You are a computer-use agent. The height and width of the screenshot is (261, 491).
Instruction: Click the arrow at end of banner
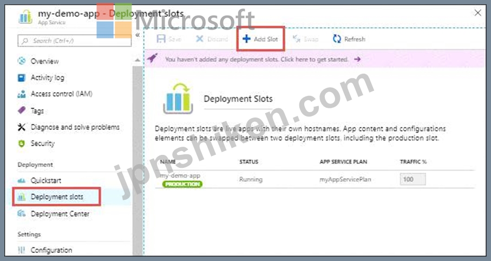coord(357,59)
